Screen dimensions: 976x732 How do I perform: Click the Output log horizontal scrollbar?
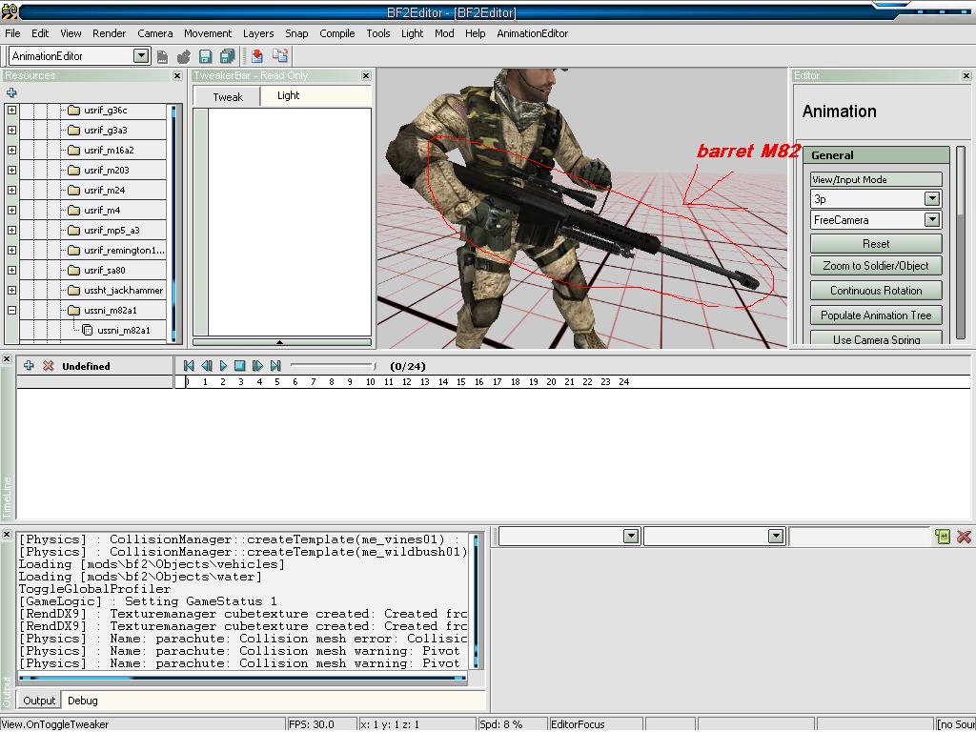243,678
